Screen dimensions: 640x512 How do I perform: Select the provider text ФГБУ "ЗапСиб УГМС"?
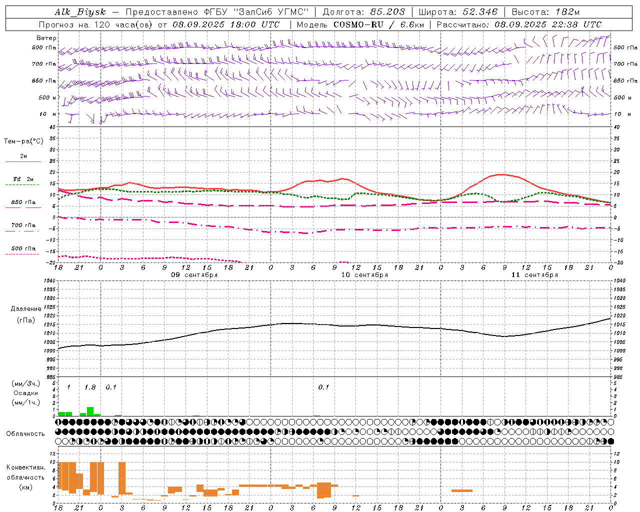pyautogui.click(x=257, y=12)
